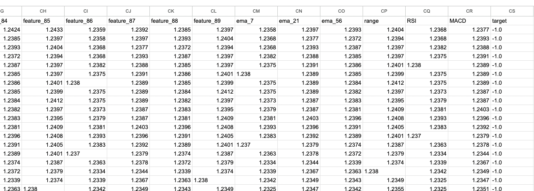Viewport: 534px width, 191px height.
Task: Click the MACD header cell
Action: click(469, 20)
